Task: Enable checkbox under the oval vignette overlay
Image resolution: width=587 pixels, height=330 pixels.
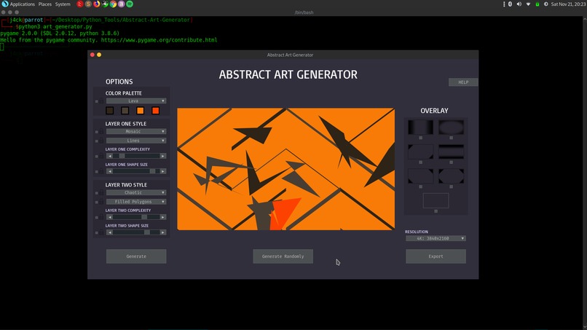Action: click(x=451, y=138)
